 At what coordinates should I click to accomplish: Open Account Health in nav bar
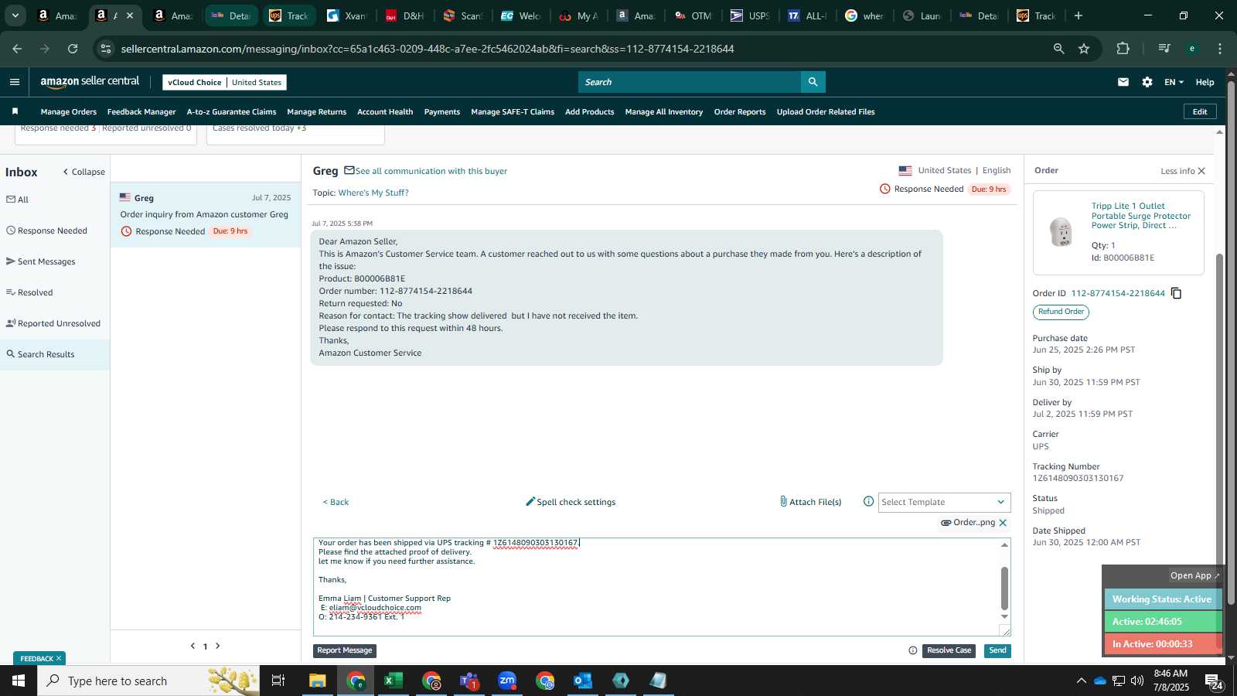(x=385, y=112)
